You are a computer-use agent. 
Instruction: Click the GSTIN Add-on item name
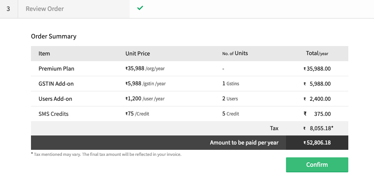[56, 84]
